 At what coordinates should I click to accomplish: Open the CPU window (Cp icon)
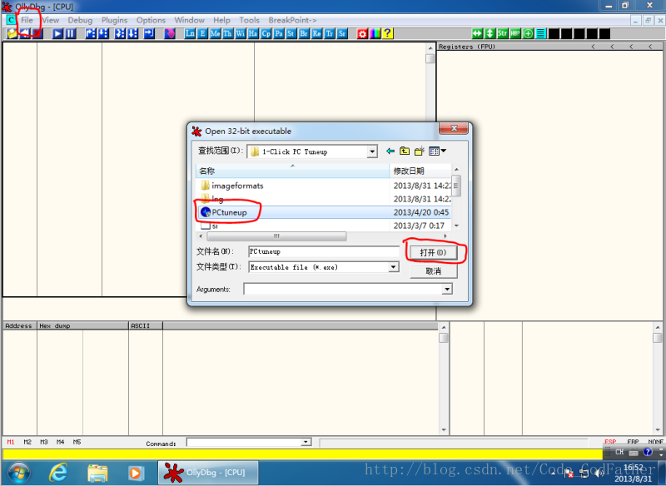pyautogui.click(x=266, y=33)
